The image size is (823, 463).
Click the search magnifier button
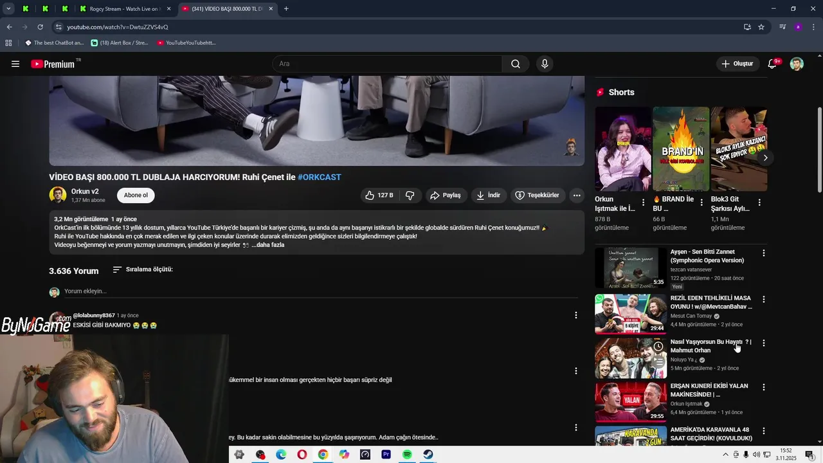pyautogui.click(x=516, y=64)
